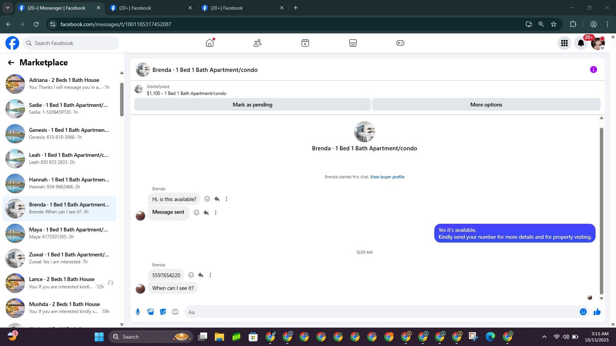Open the $1,100 listing link

(186, 93)
